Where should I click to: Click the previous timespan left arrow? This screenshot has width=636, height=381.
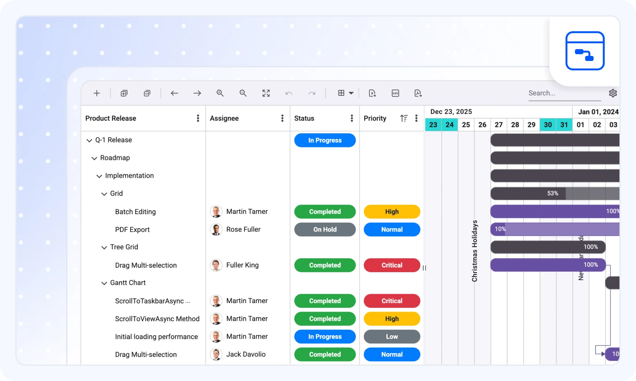(174, 93)
